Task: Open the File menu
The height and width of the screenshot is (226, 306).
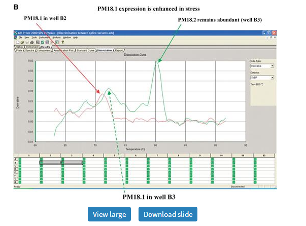Action: [x=21, y=37]
